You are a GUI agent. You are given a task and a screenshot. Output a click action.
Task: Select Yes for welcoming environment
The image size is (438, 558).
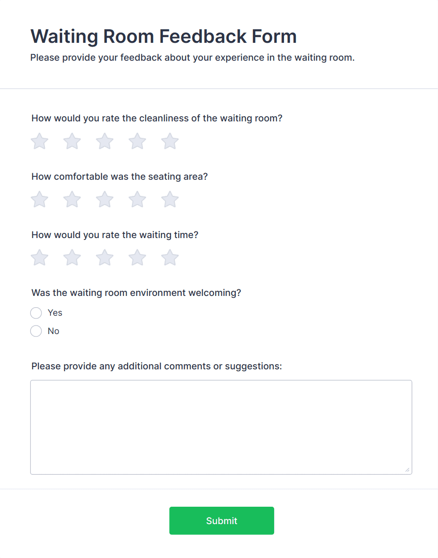(36, 313)
